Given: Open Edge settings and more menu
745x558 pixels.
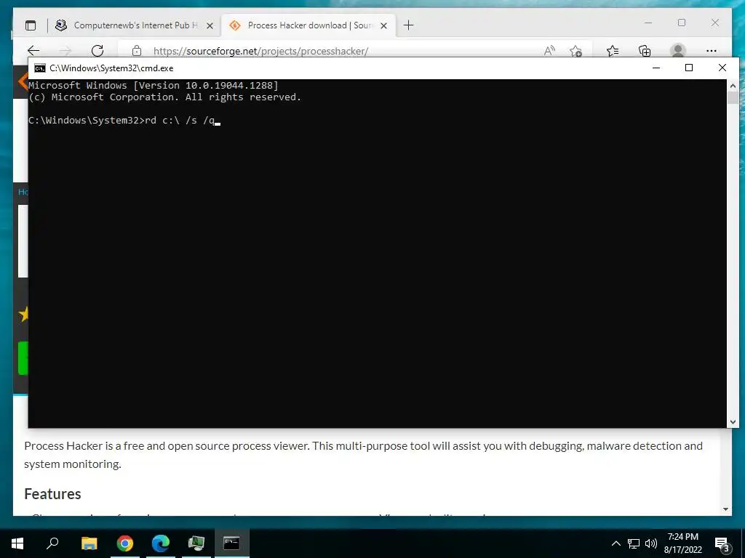Looking at the screenshot, I should (712, 51).
